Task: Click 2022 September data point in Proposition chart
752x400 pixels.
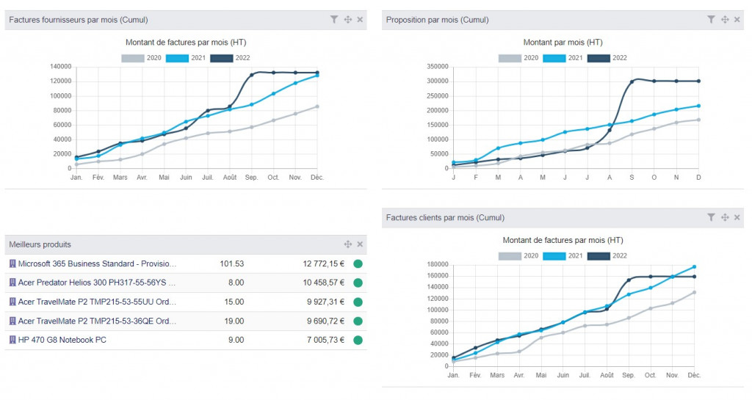Action: (x=632, y=82)
